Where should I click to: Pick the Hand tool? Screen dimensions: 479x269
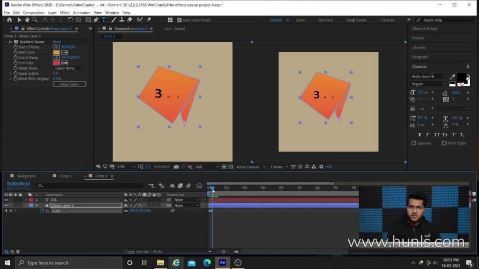point(27,20)
